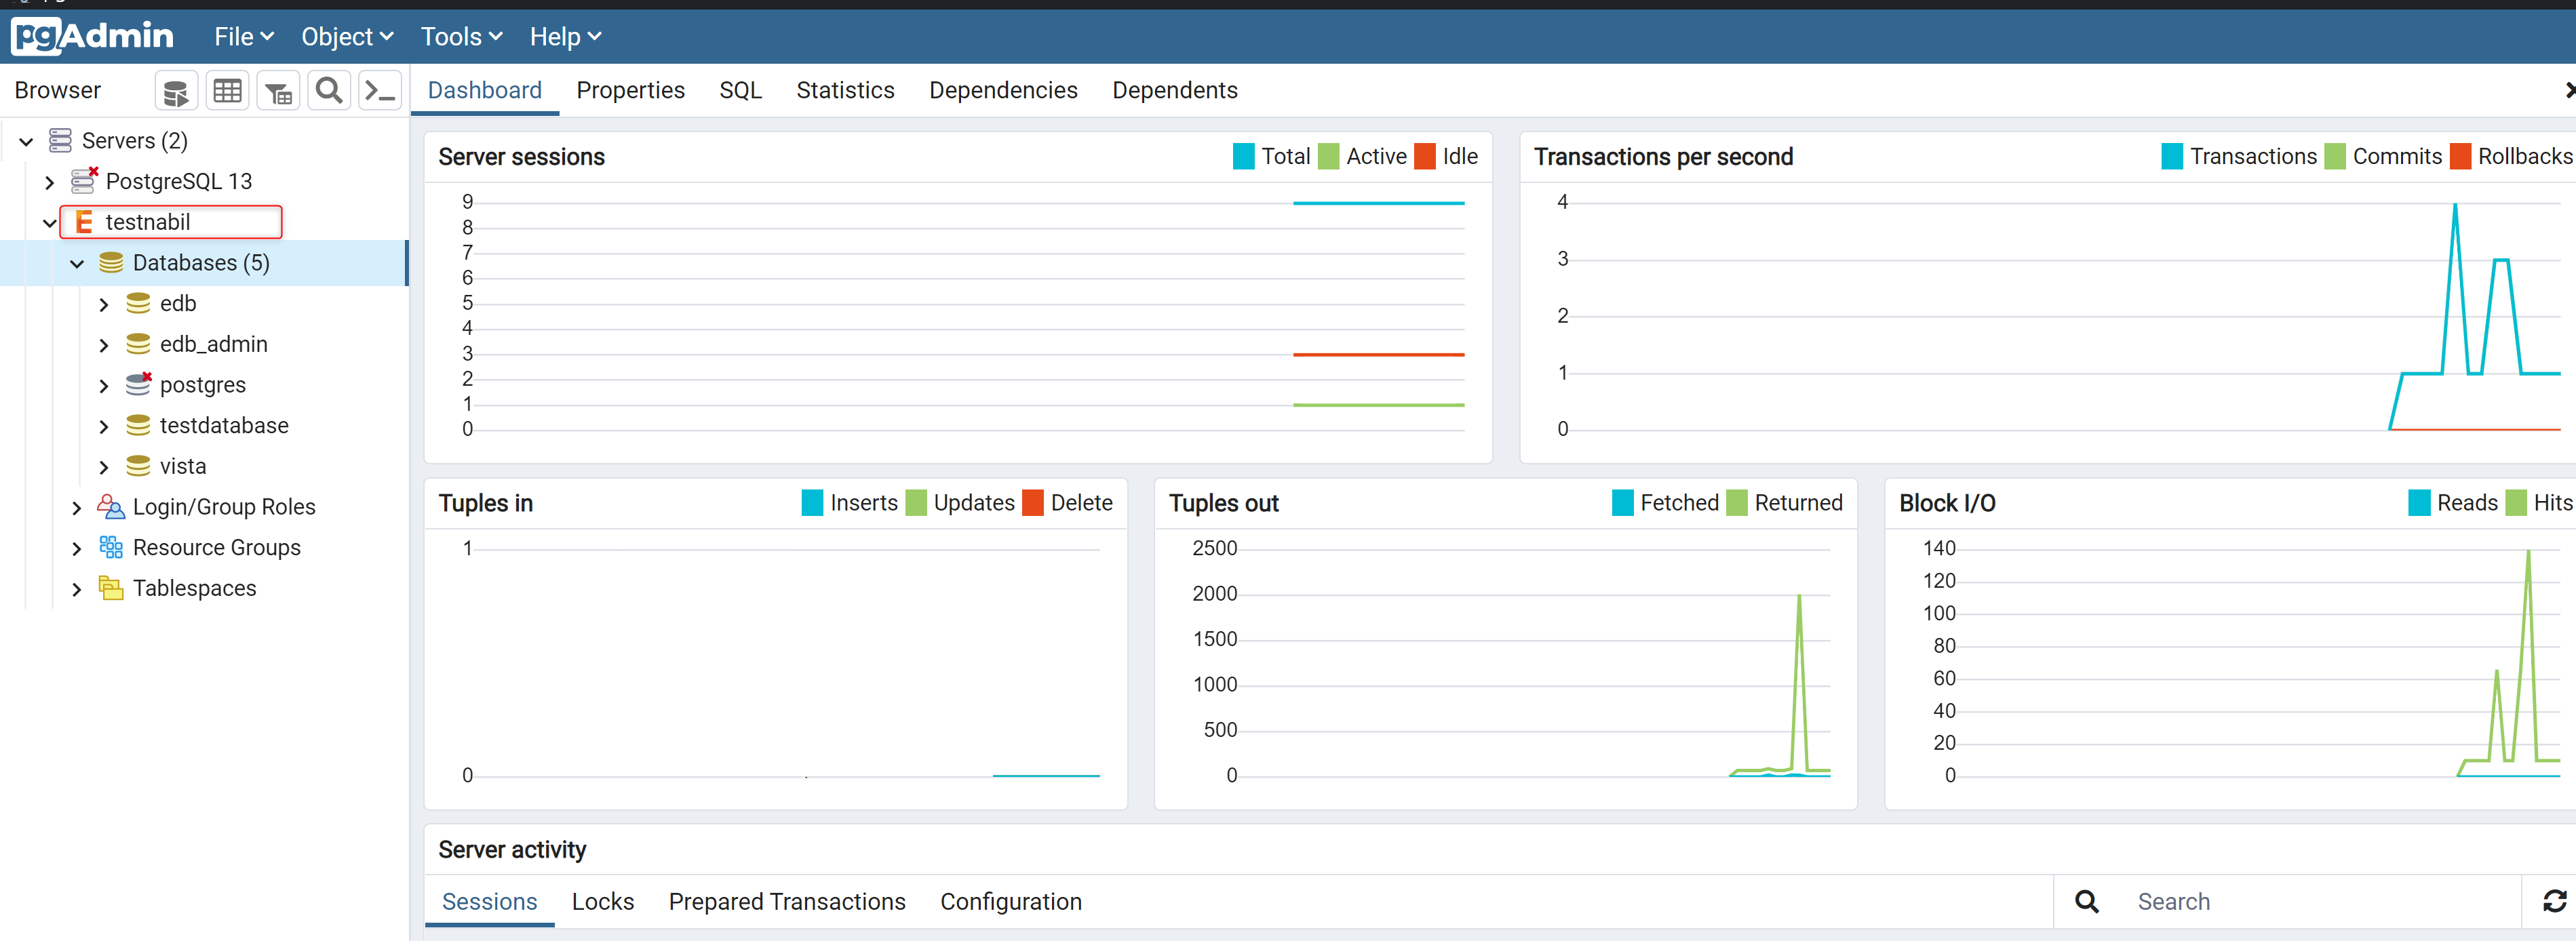Image resolution: width=2576 pixels, height=941 pixels.
Task: Click the Fetched legend color swatch
Action: click(x=1623, y=503)
